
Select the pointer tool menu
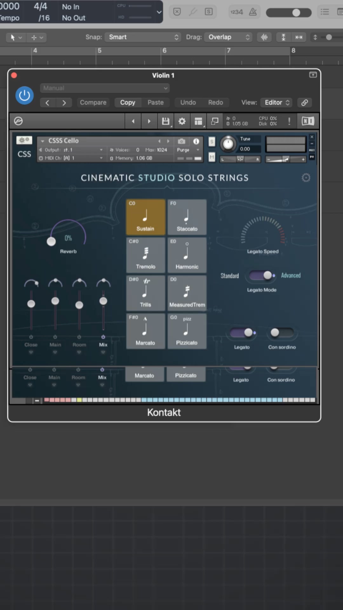tap(16, 37)
